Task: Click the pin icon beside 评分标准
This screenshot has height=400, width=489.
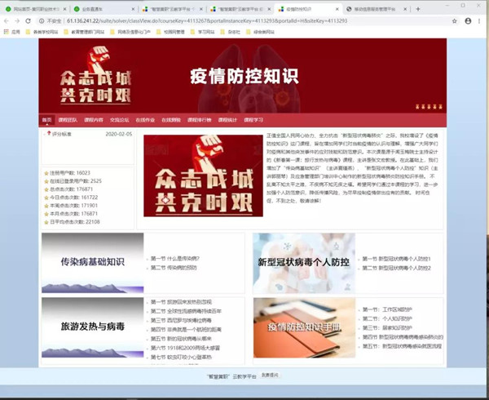Action: coord(48,134)
